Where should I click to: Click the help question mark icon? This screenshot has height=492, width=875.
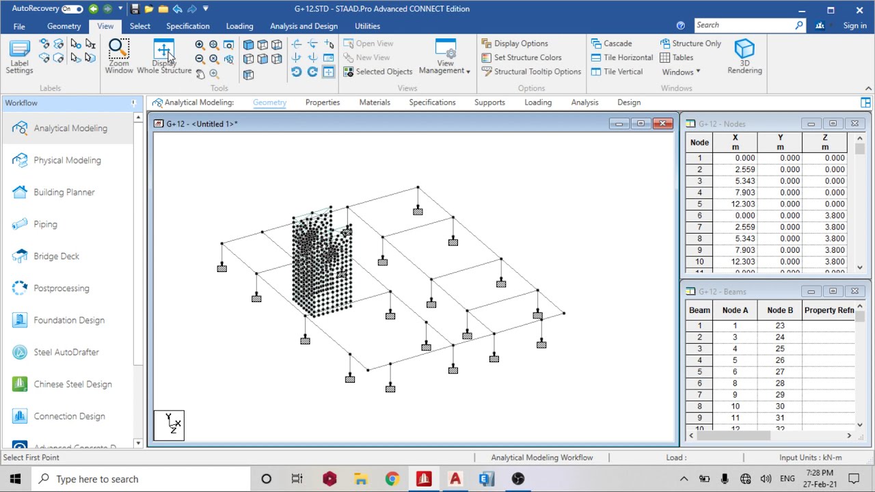pos(680,25)
